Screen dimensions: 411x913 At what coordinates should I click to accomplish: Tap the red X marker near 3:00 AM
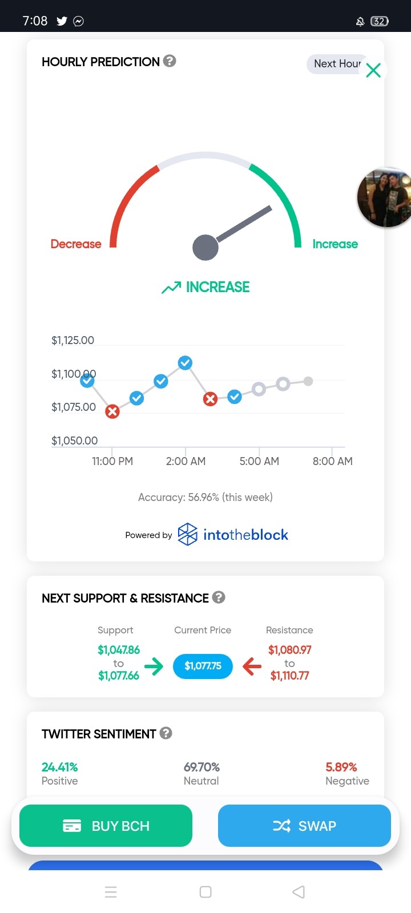(210, 399)
